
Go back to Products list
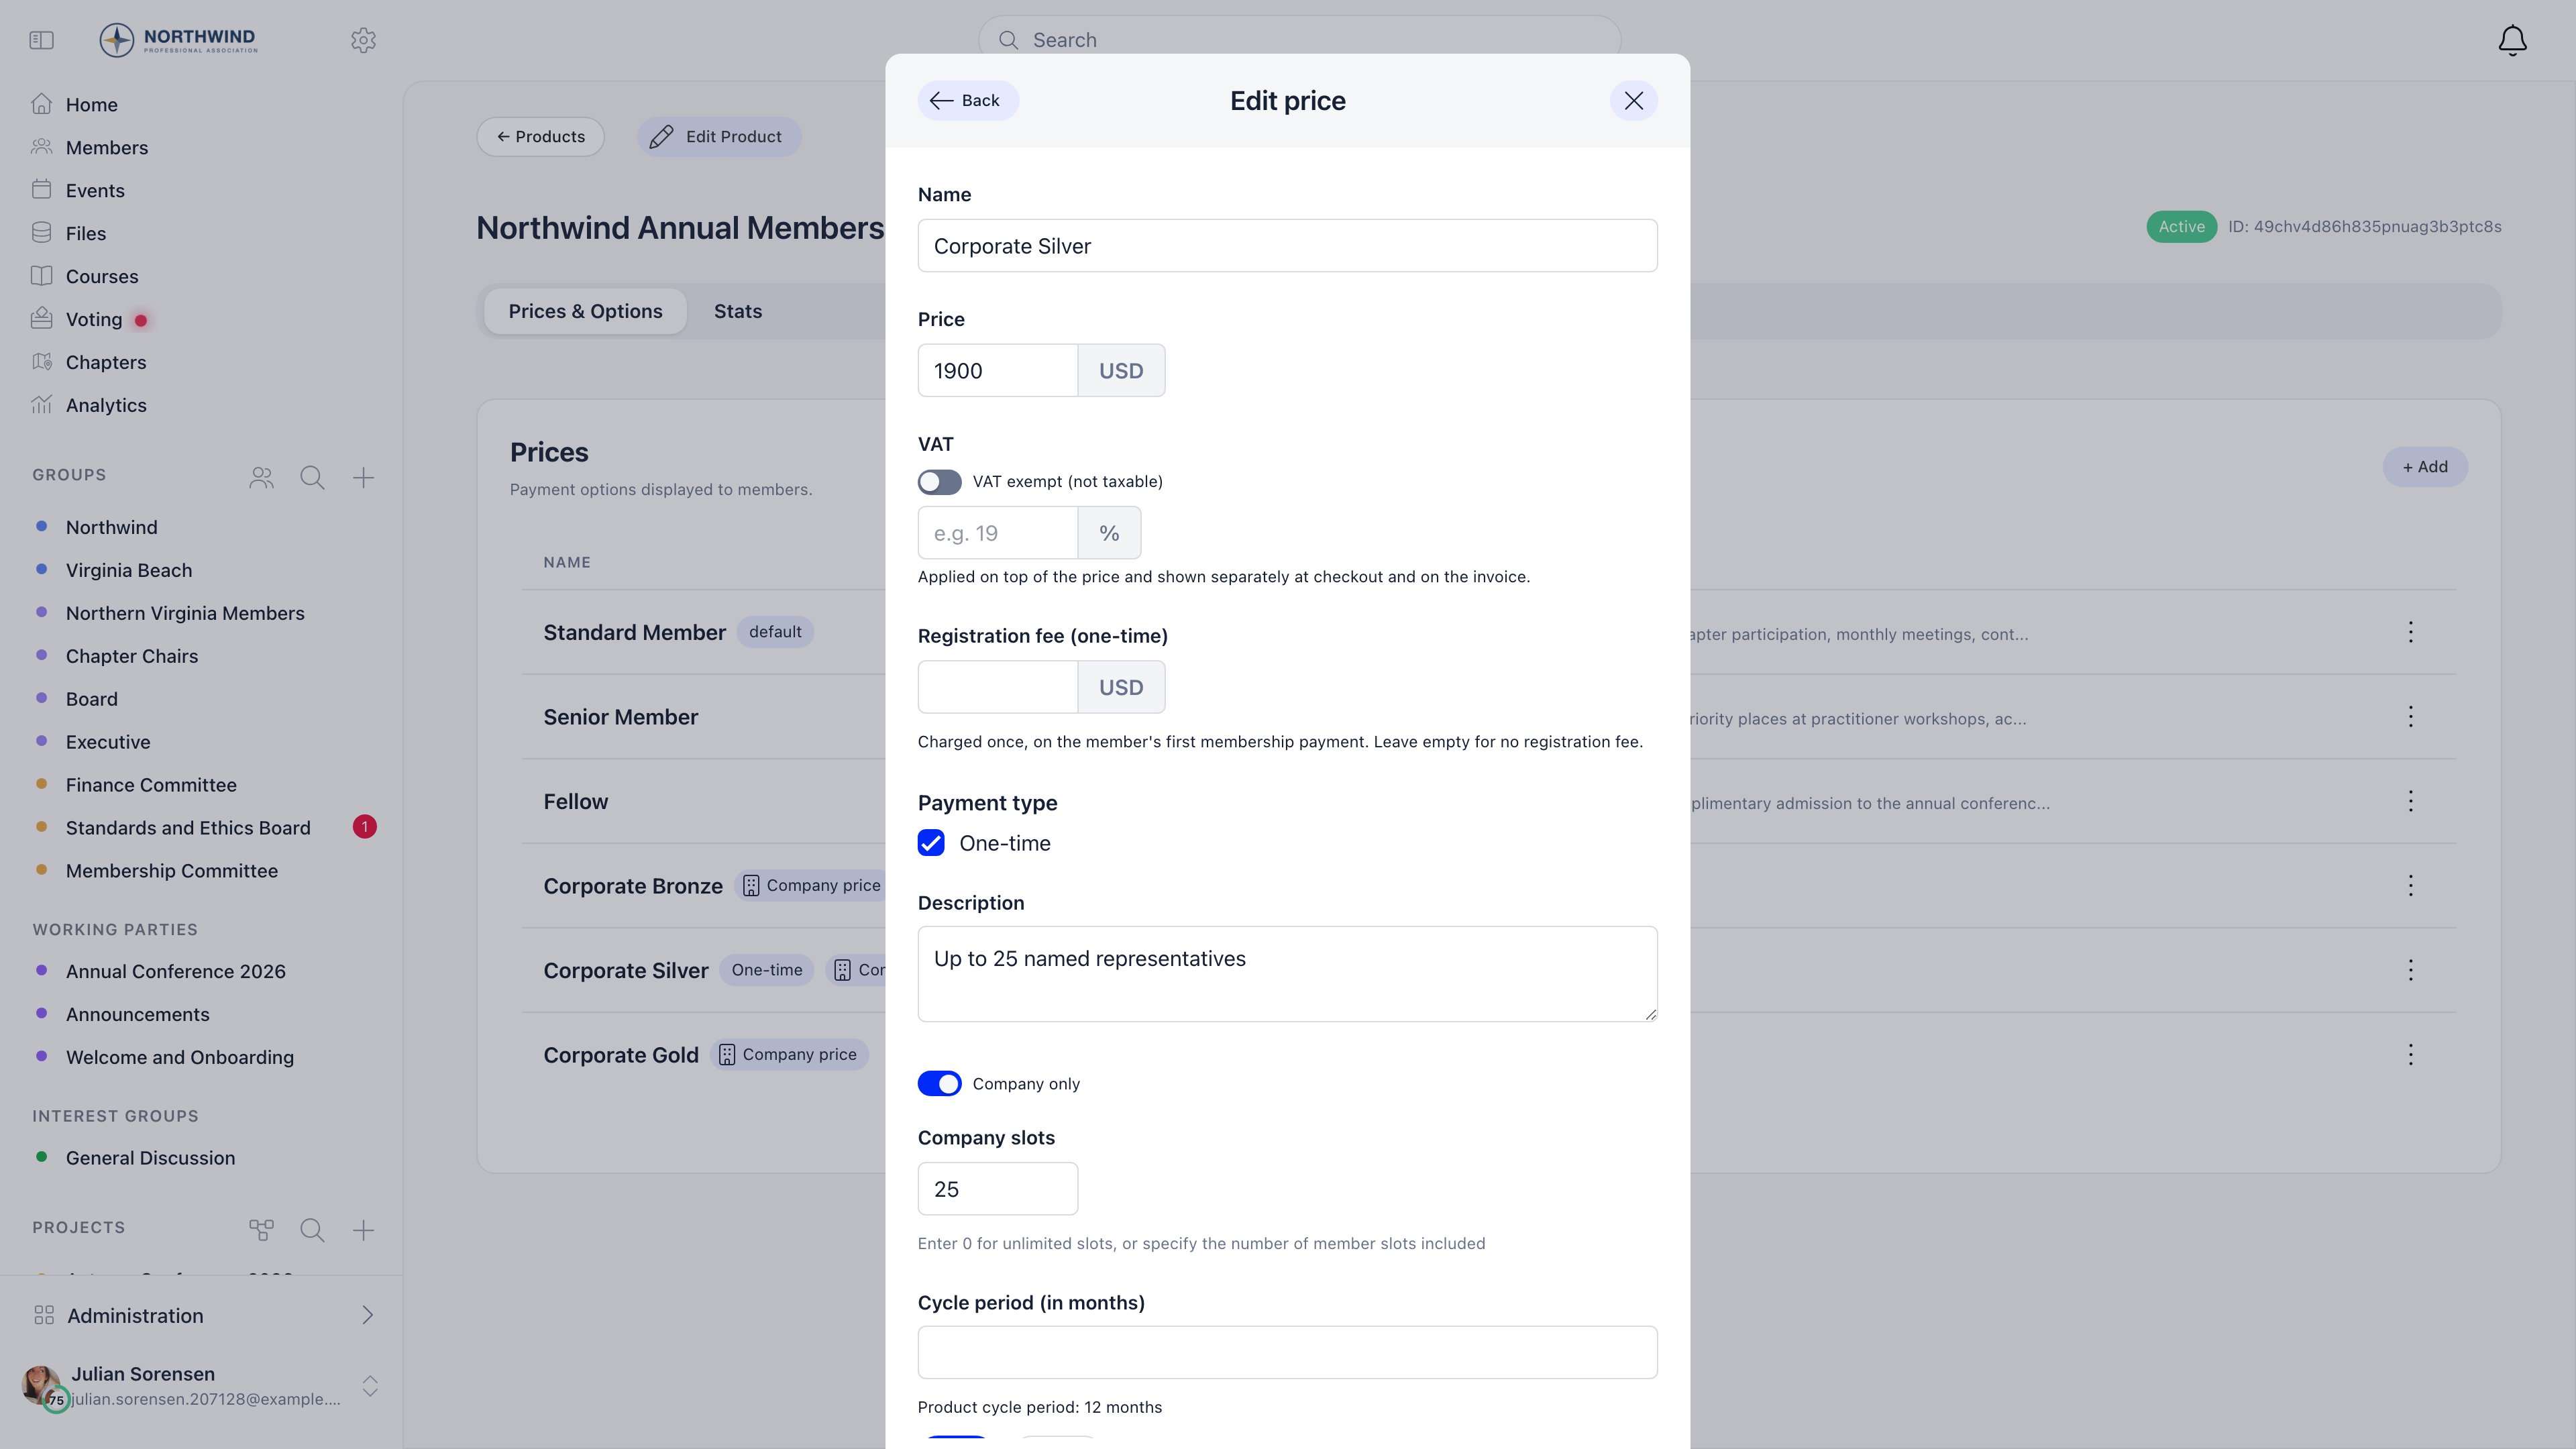540,137
